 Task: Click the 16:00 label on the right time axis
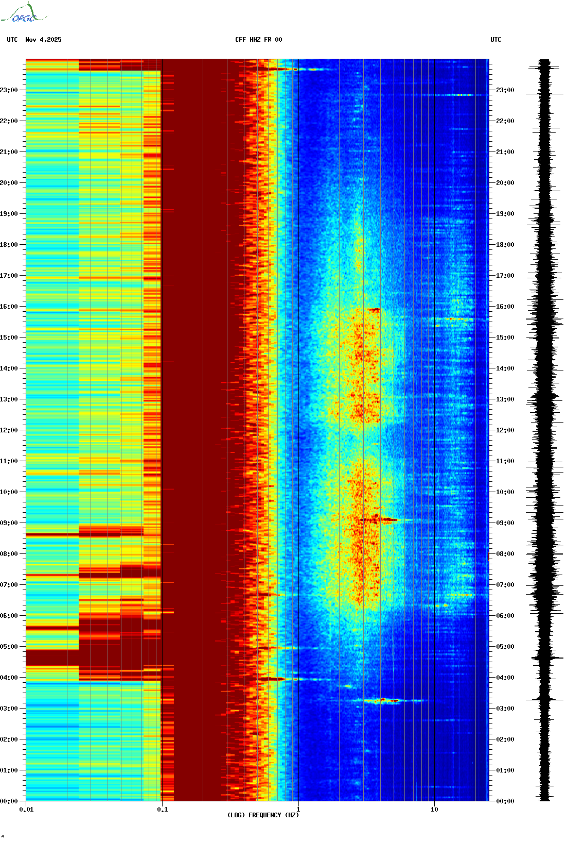pyautogui.click(x=505, y=307)
